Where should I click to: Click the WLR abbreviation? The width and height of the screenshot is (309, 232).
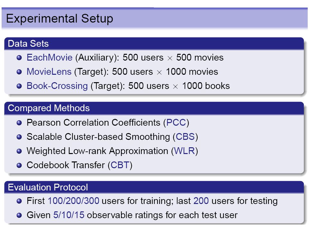(x=184, y=151)
